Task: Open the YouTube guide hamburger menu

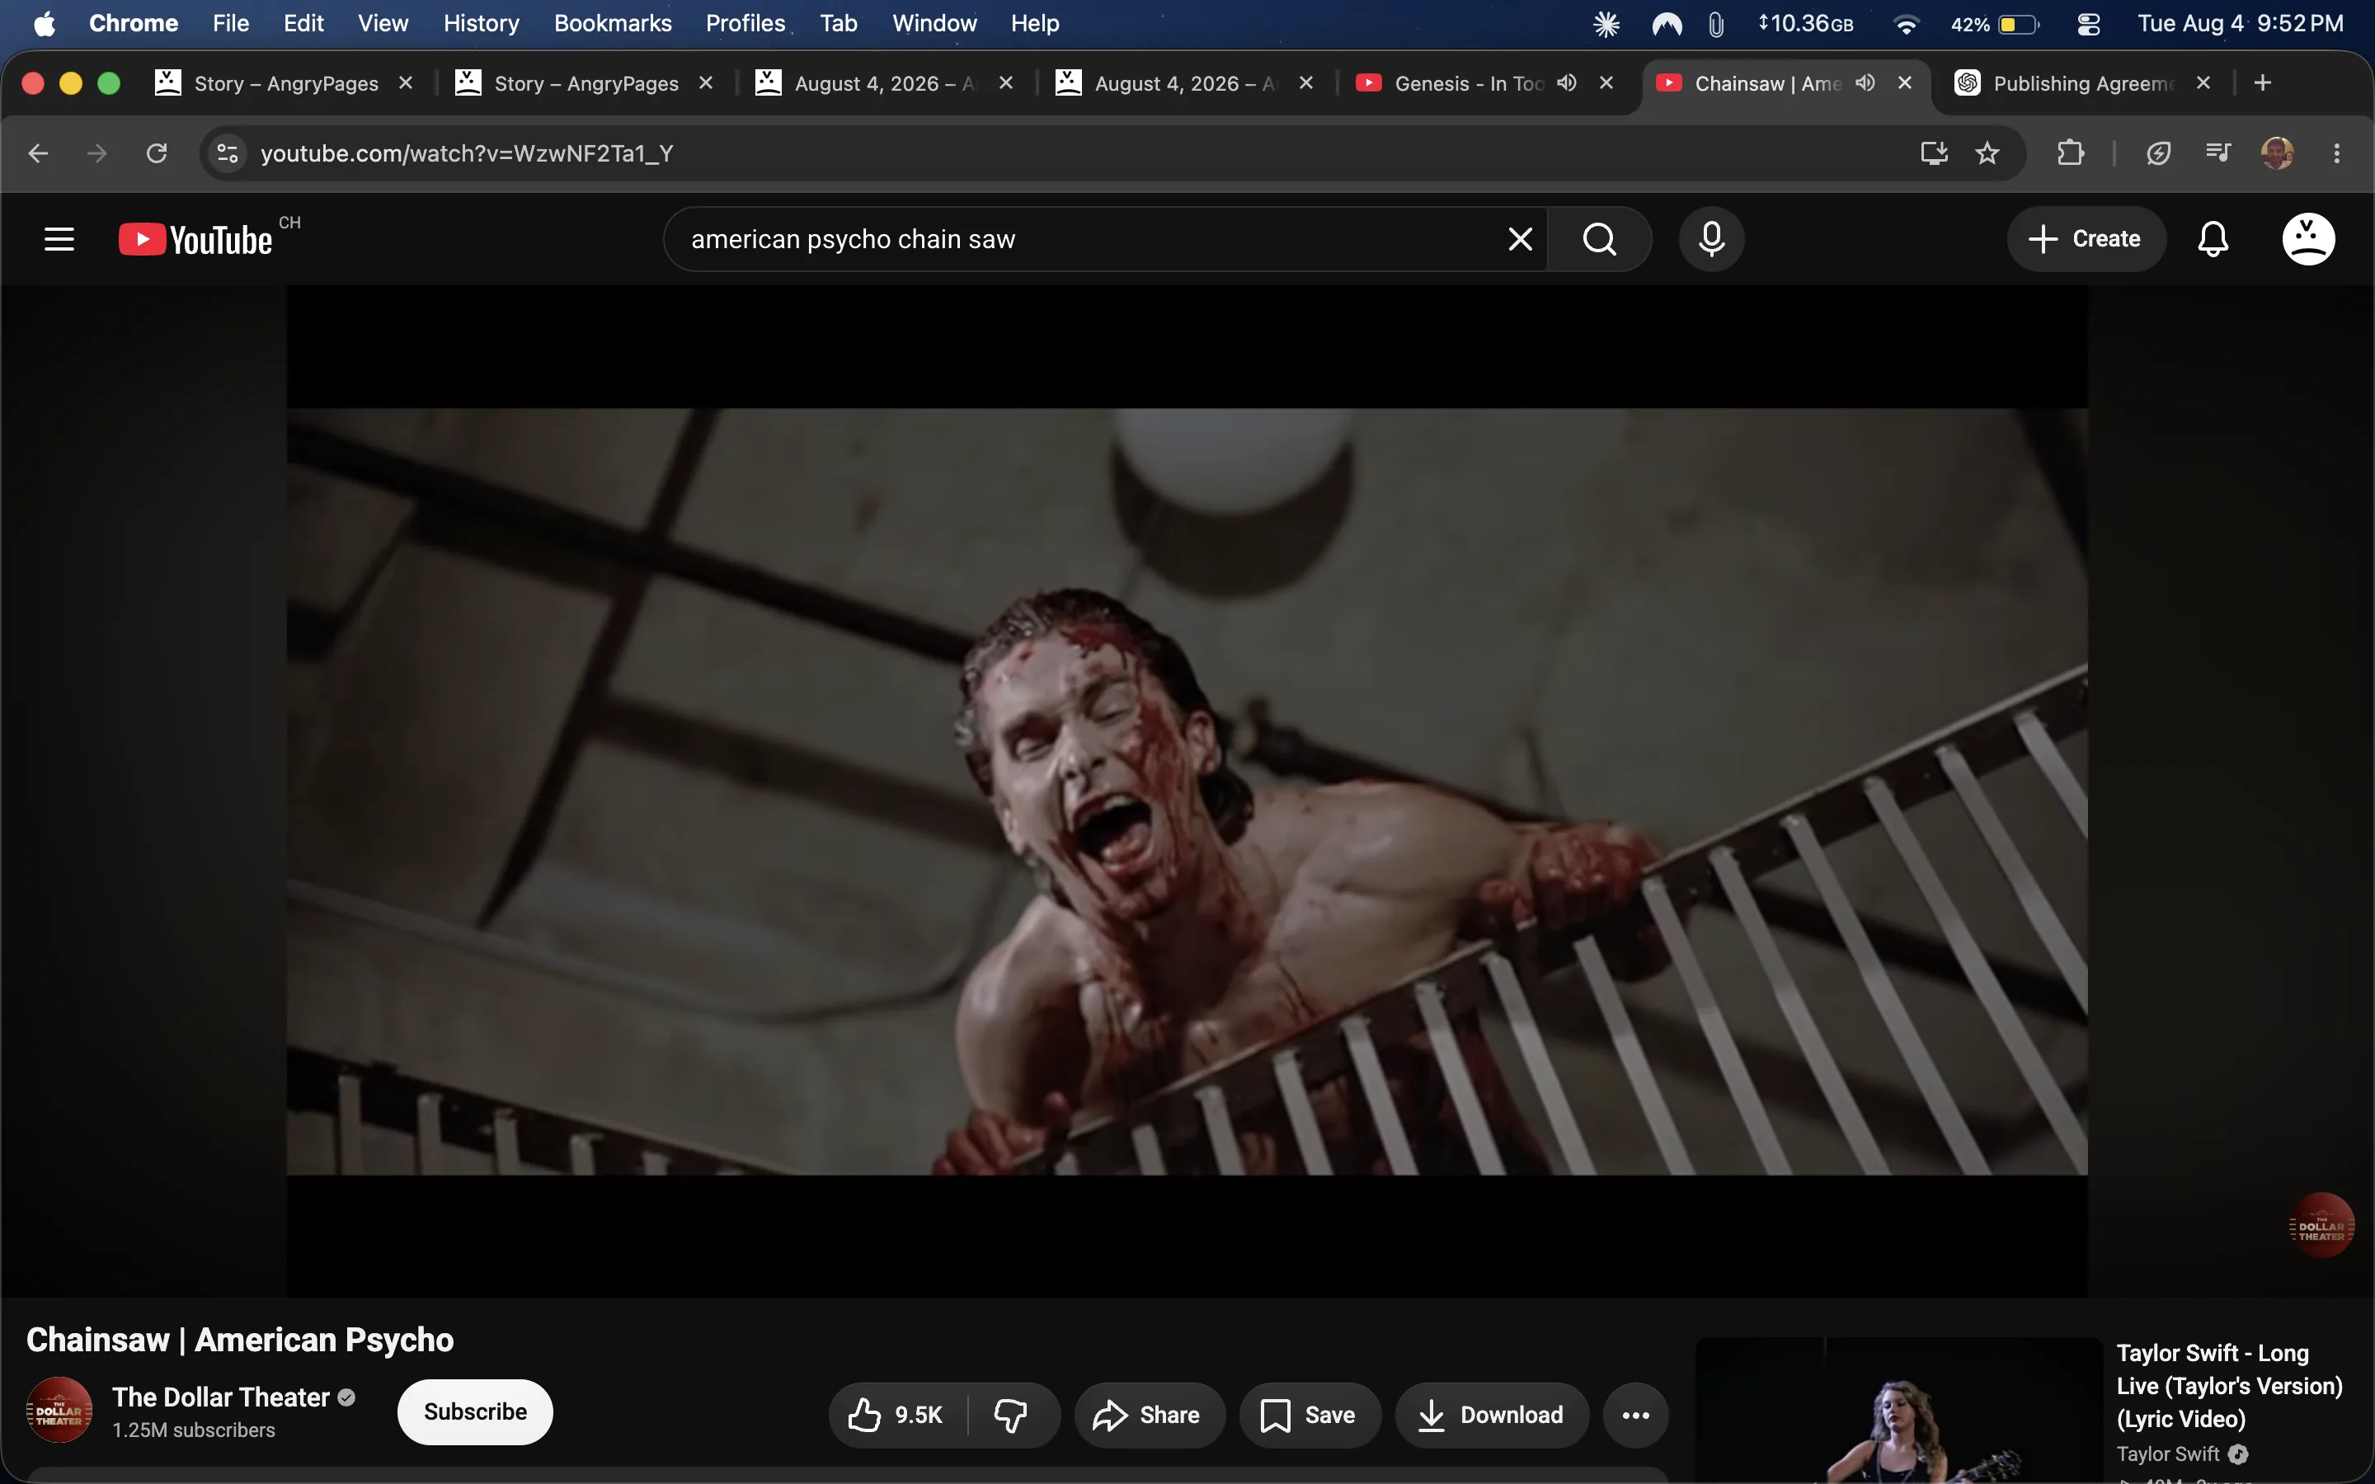Action: tap(59, 238)
